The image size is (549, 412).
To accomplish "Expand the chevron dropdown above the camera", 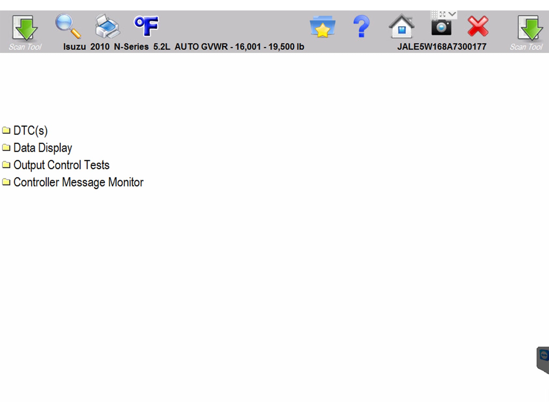I will click(x=452, y=14).
